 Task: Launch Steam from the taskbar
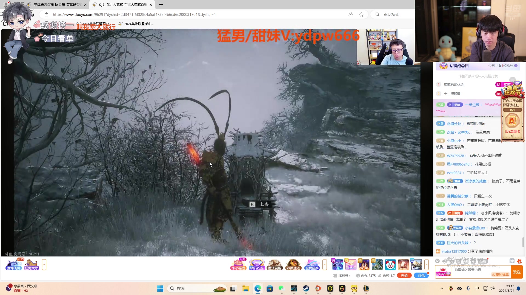tap(306, 288)
